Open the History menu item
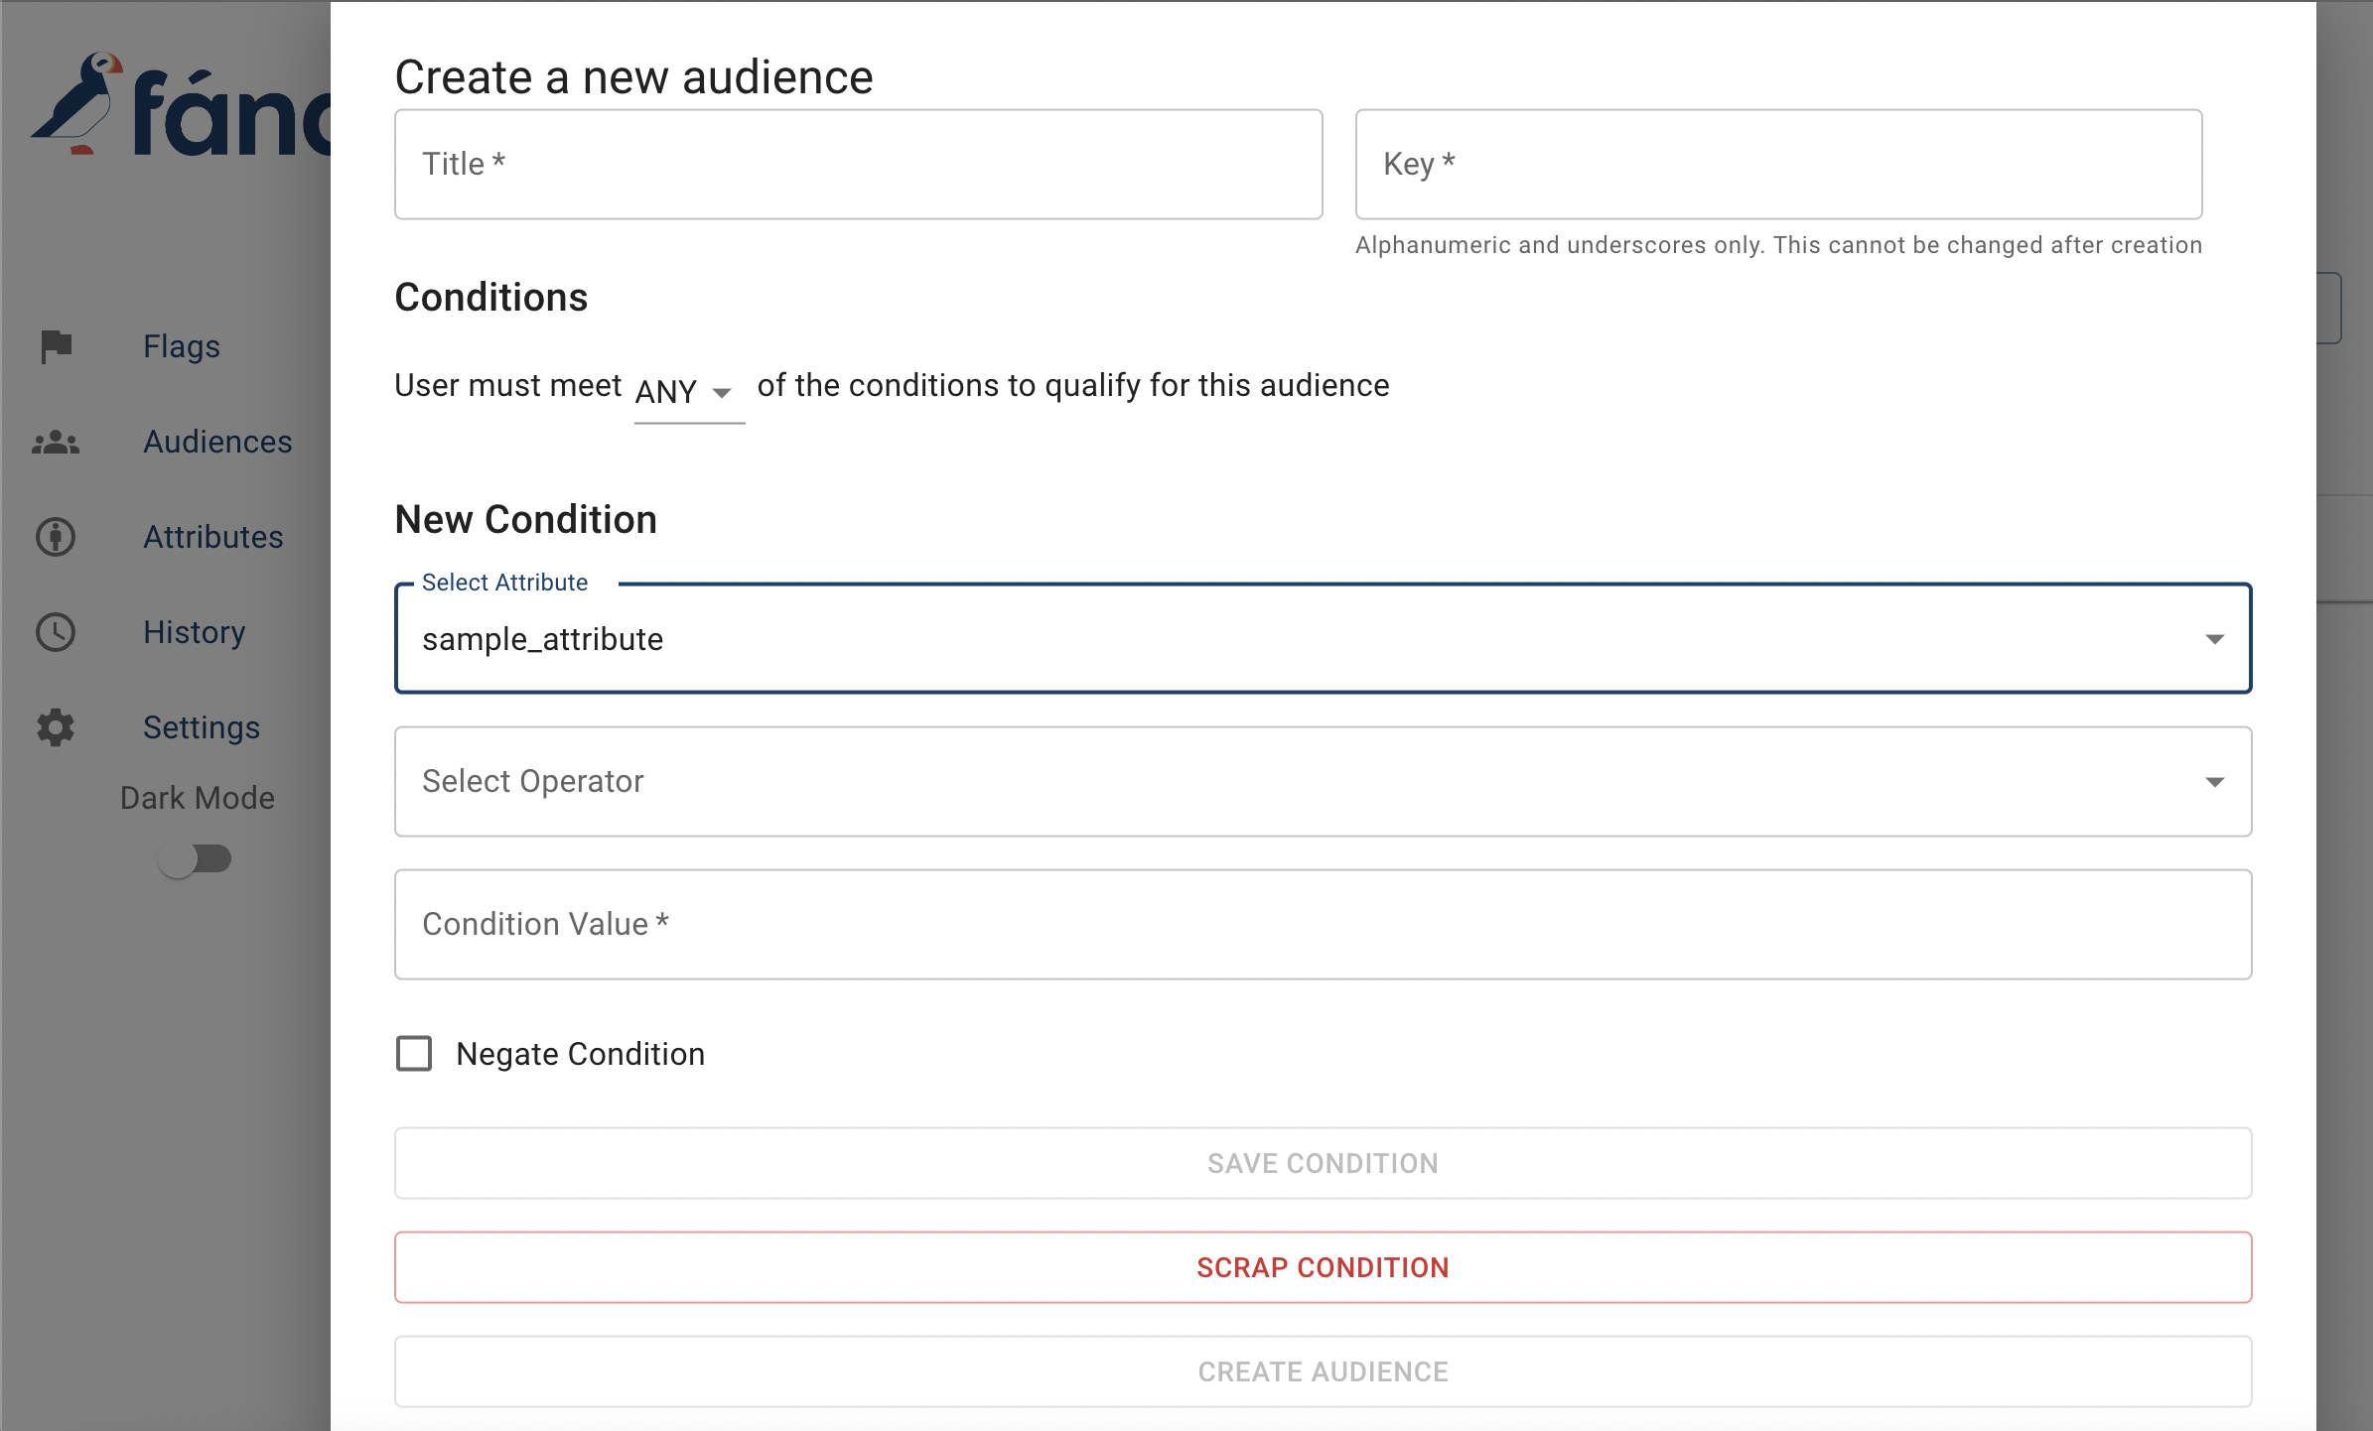The image size is (2373, 1431). (x=195, y=632)
